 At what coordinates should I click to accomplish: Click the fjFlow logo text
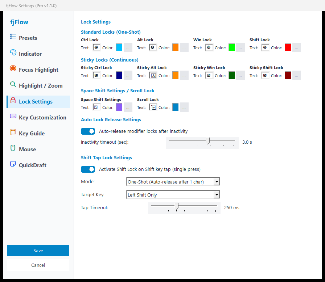click(x=19, y=22)
